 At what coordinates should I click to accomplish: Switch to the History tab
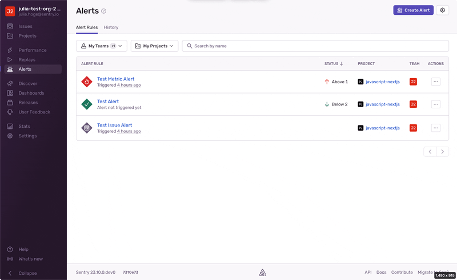click(x=111, y=27)
